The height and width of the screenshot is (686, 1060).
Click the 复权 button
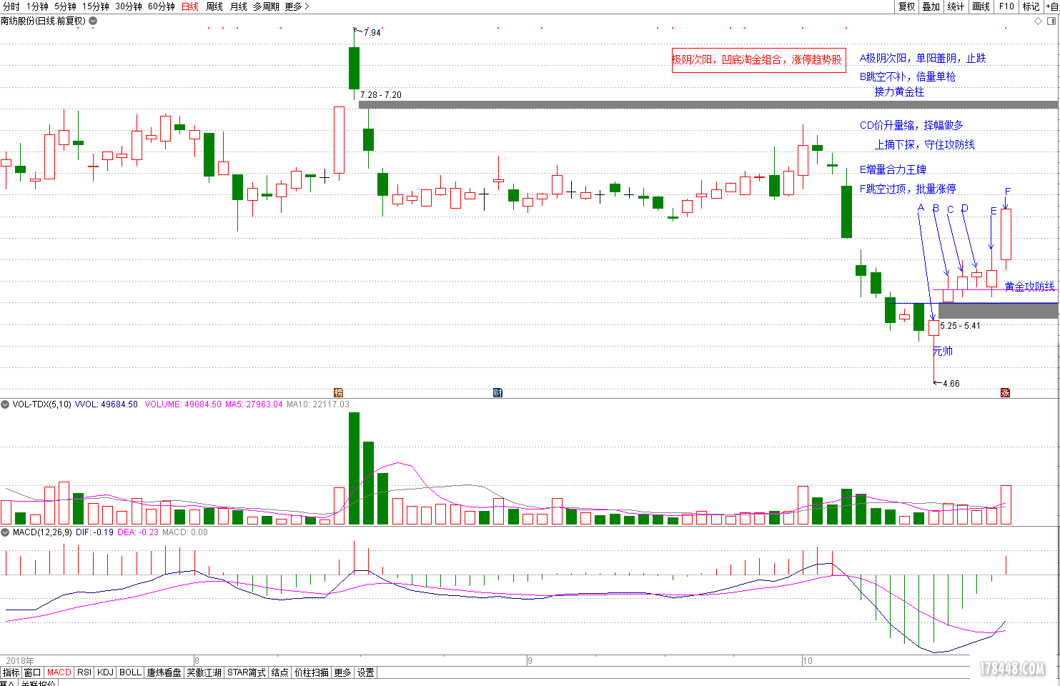point(906,6)
